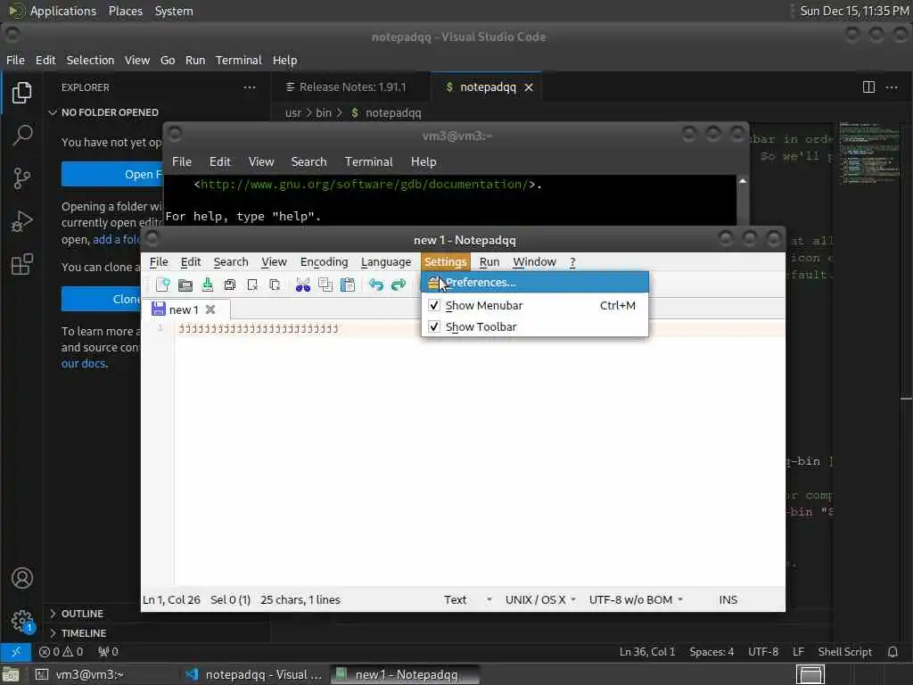This screenshot has width=913, height=685.
Task: Open the Applications menu in top panel
Action: pyautogui.click(x=63, y=11)
